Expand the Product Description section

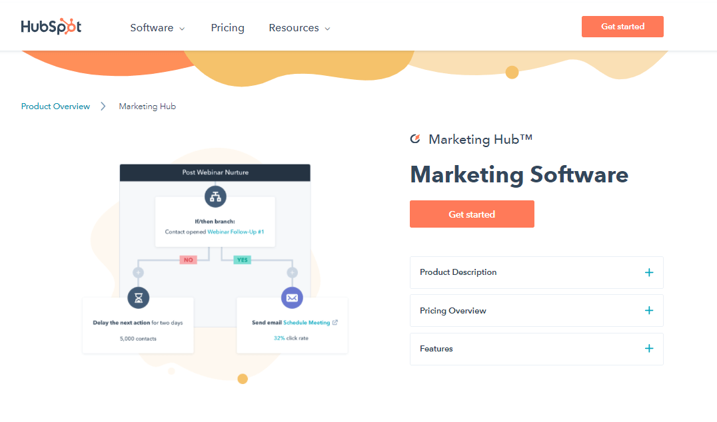pyautogui.click(x=536, y=273)
